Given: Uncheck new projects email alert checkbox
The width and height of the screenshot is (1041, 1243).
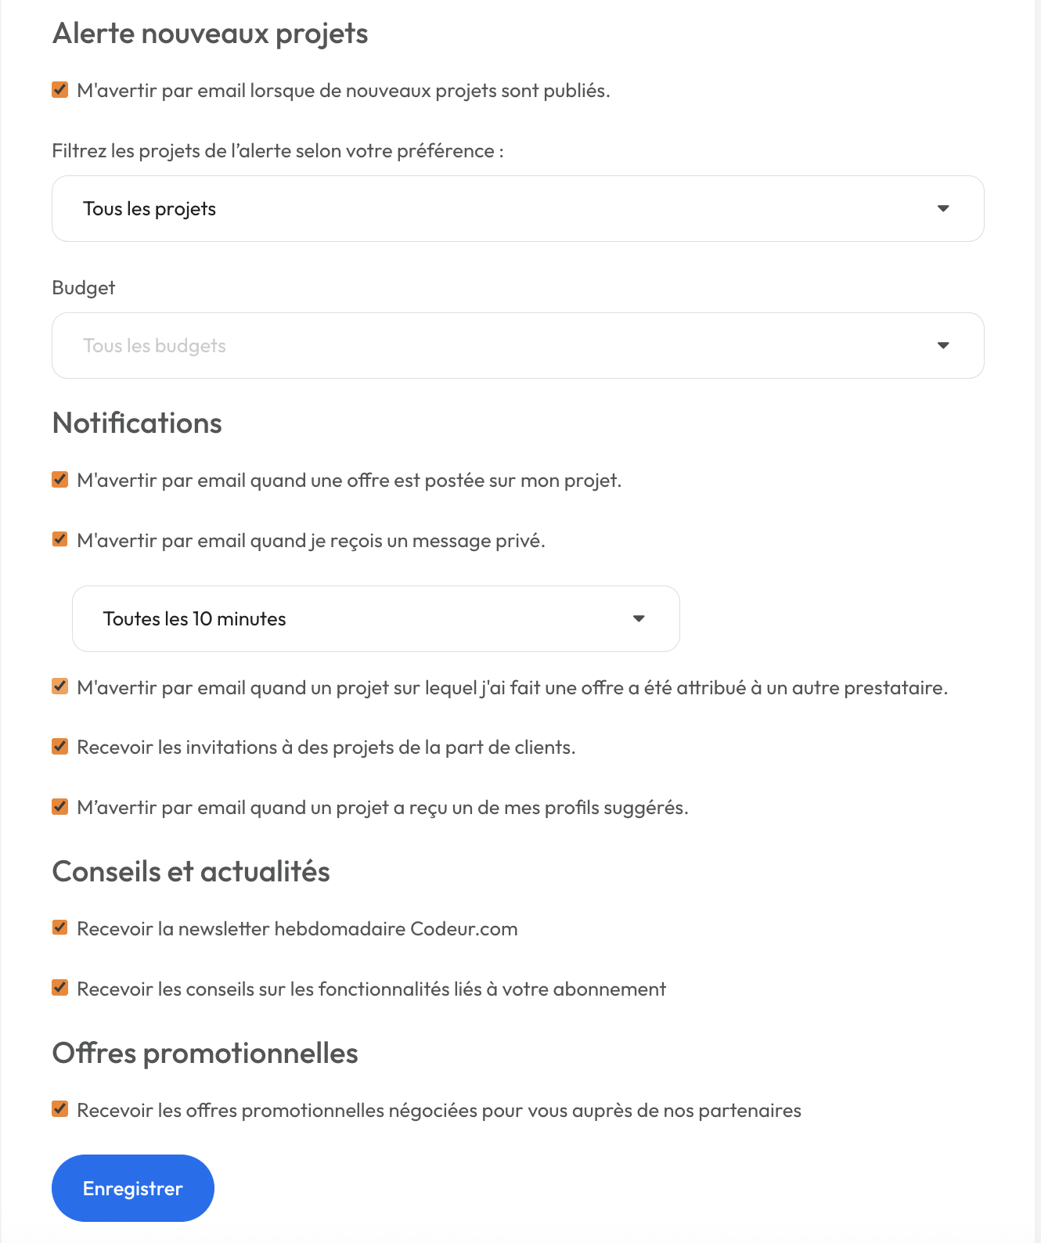Looking at the screenshot, I should [x=60, y=90].
